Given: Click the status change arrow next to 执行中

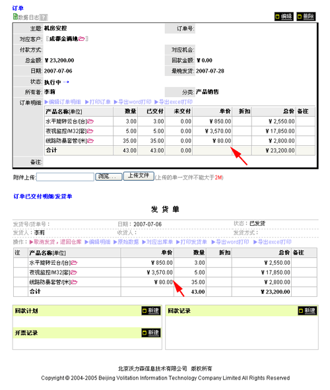Looking at the screenshot, I should (66, 82).
